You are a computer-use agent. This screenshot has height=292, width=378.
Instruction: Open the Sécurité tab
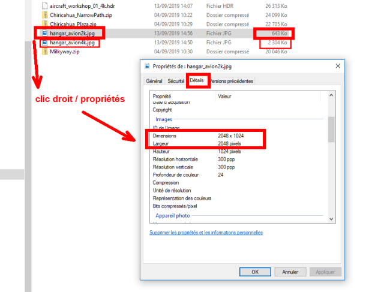point(176,81)
